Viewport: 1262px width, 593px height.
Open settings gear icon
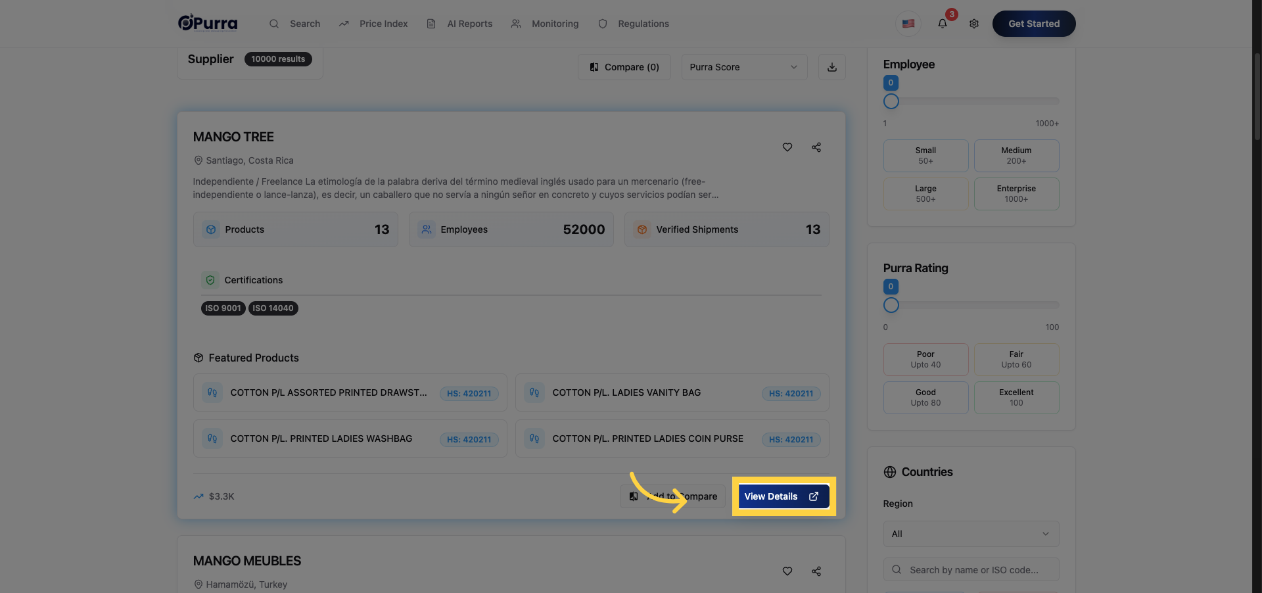(x=974, y=24)
